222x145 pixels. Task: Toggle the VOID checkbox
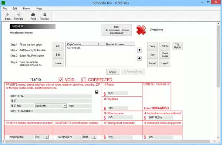[61, 80]
